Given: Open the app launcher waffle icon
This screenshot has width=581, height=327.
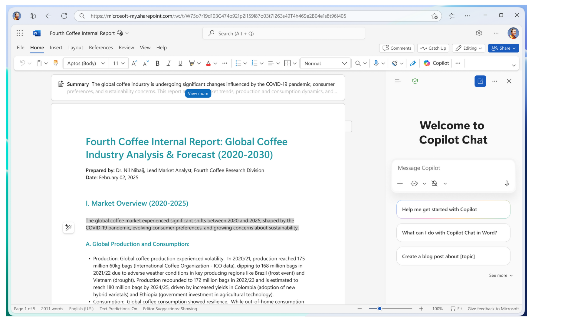Looking at the screenshot, I should click(x=20, y=33).
